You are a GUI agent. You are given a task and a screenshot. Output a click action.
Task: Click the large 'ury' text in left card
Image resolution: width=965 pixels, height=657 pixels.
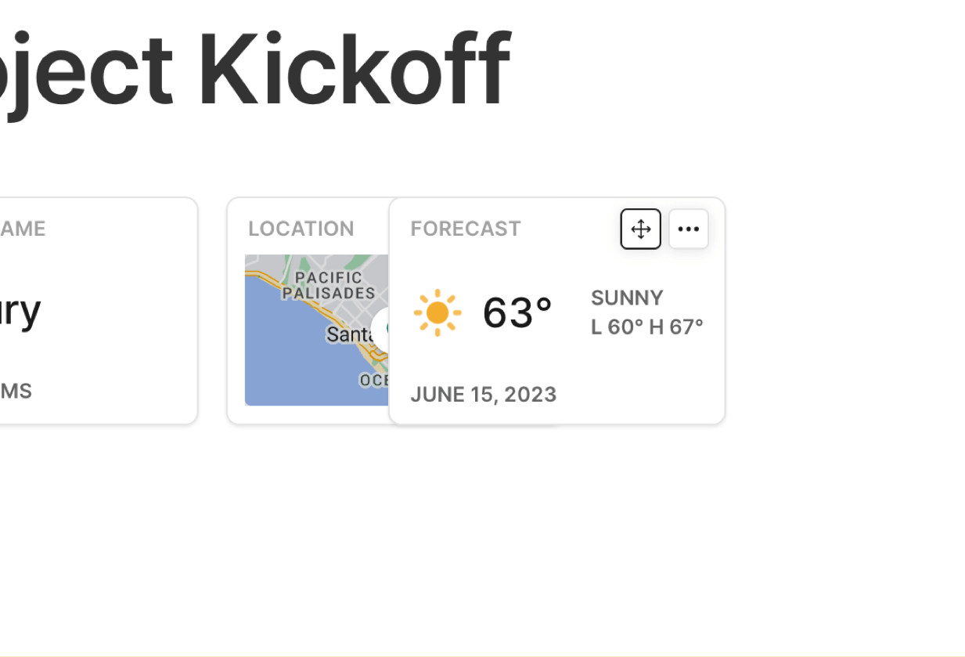click(20, 310)
